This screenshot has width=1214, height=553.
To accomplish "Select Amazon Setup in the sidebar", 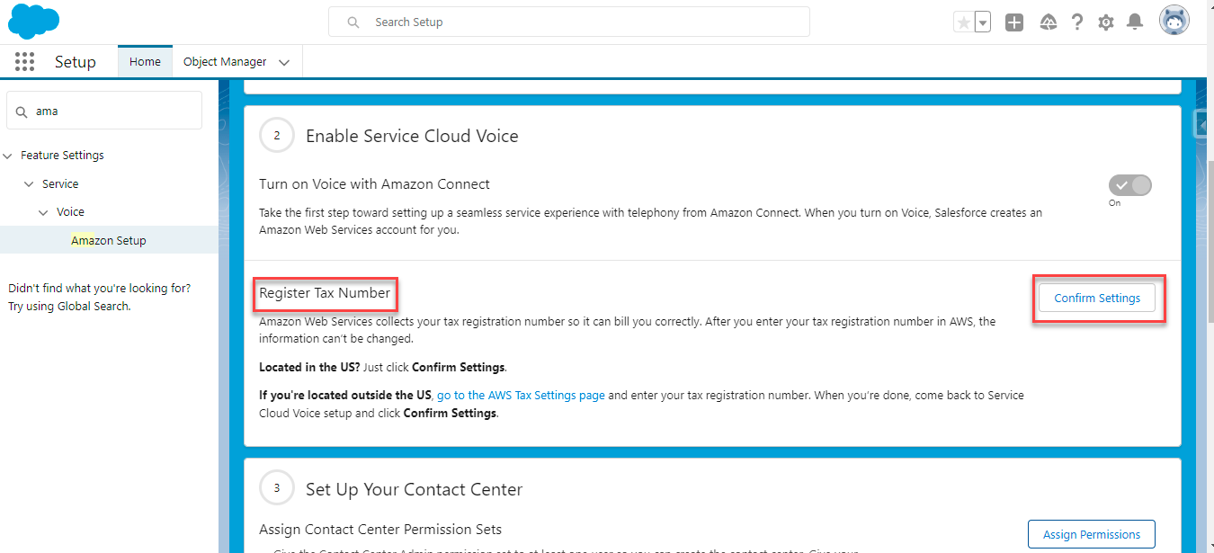I will pyautogui.click(x=109, y=240).
